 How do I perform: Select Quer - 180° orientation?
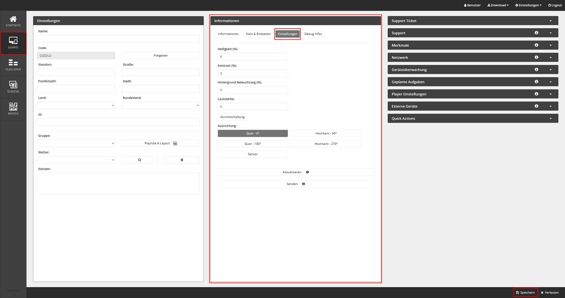[252, 144]
